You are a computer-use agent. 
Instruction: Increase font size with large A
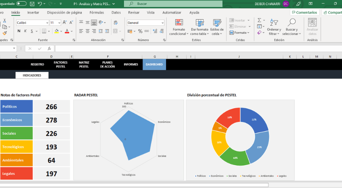(65, 22)
